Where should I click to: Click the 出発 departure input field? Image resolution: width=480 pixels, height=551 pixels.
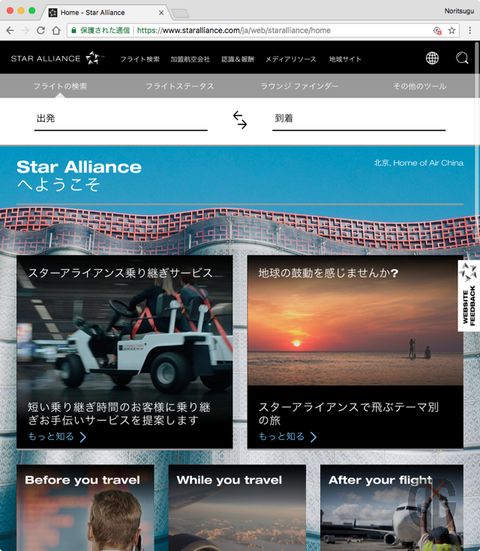point(121,119)
